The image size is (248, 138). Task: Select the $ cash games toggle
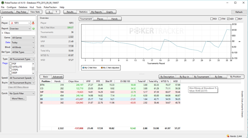pos(49,12)
